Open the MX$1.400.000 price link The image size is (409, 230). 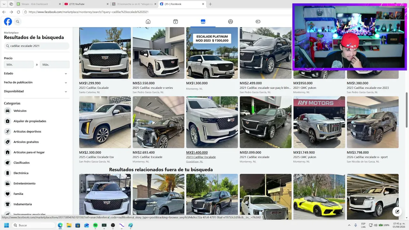[x=197, y=152]
